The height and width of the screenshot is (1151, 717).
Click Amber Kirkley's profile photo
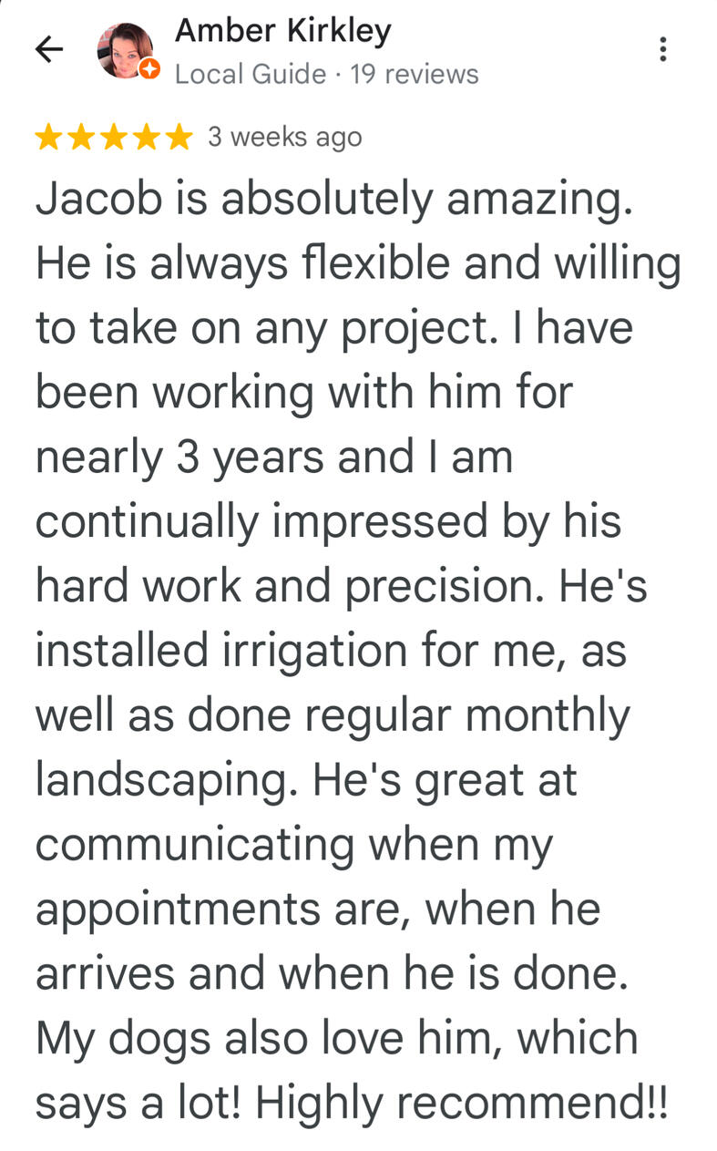[125, 50]
